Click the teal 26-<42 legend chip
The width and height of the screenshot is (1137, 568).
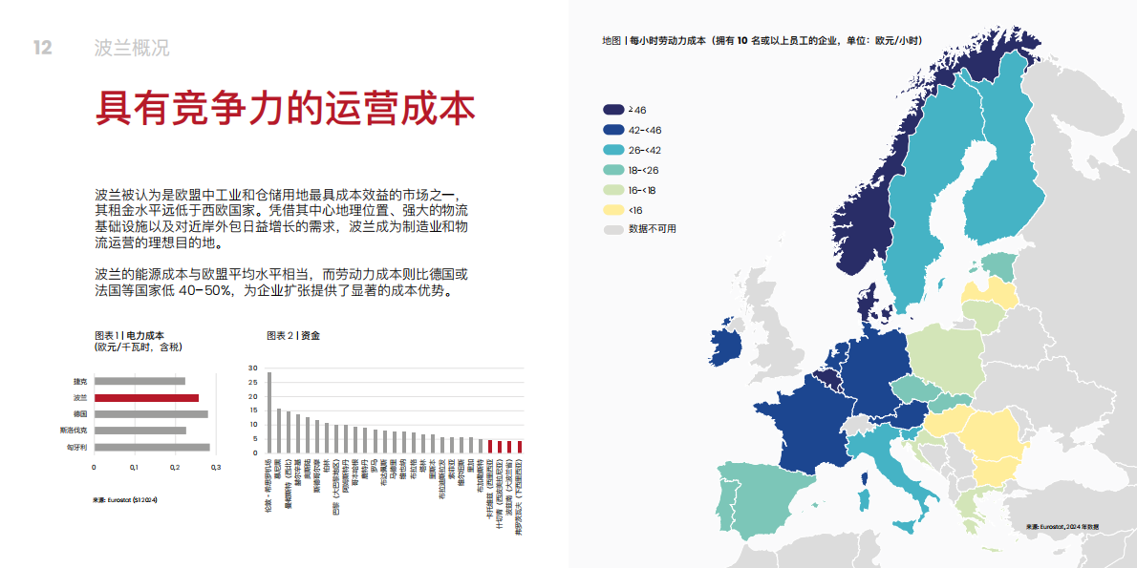tap(612, 148)
